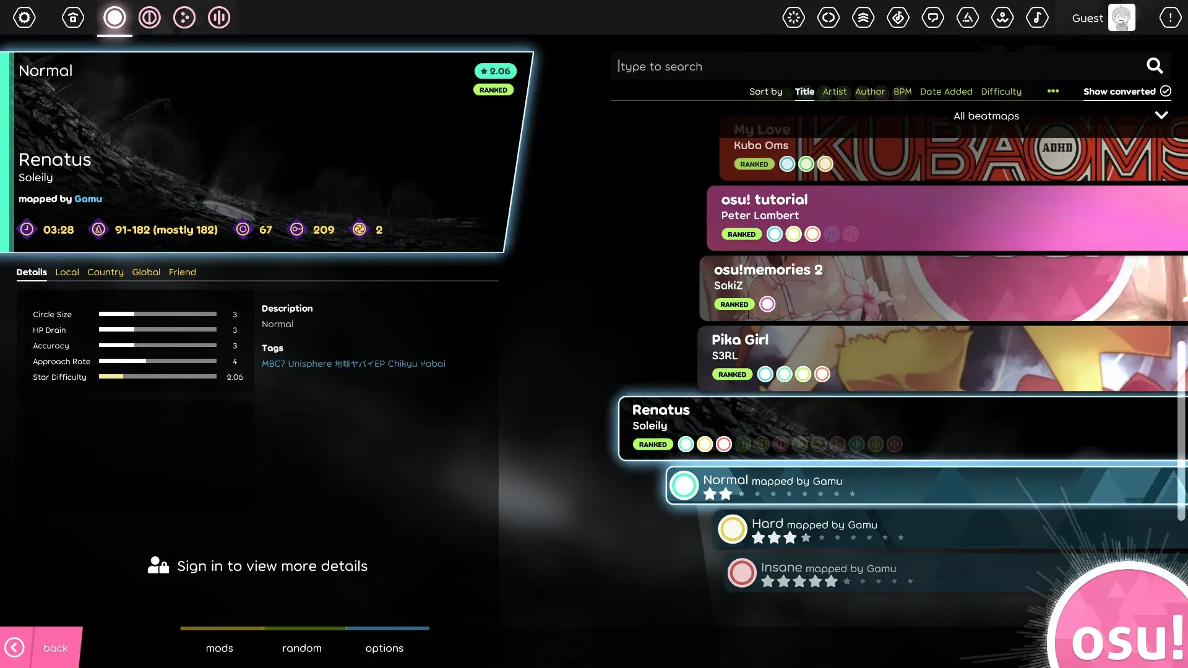The height and width of the screenshot is (668, 1188).
Task: Click the search magnifier icon
Action: click(x=1155, y=66)
